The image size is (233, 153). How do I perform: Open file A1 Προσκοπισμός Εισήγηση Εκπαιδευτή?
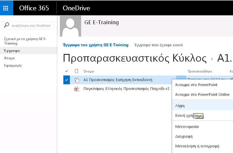tap(118, 80)
